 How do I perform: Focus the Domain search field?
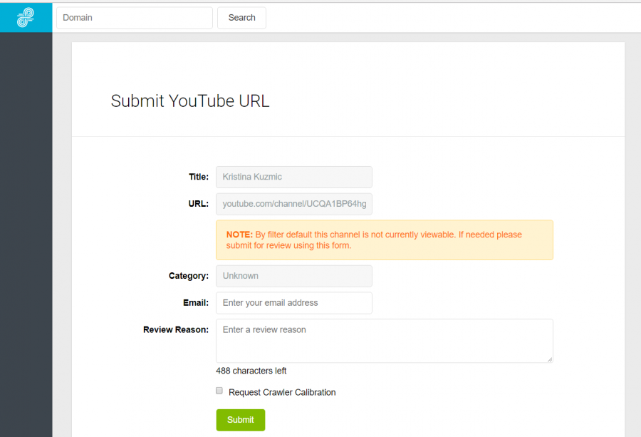click(135, 18)
